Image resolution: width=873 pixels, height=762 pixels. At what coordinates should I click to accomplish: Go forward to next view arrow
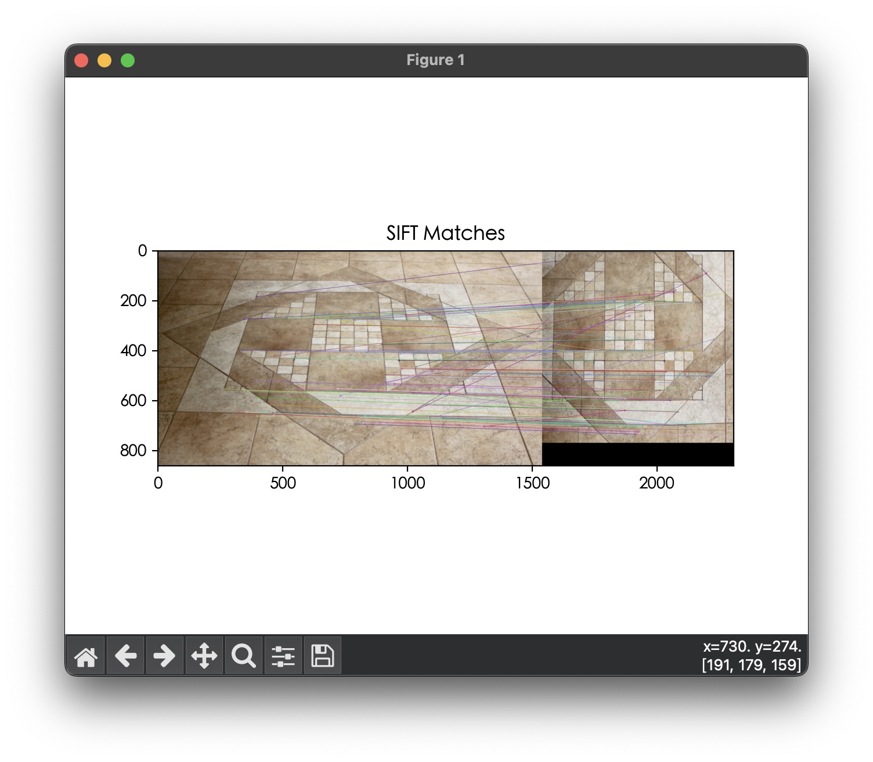(165, 656)
